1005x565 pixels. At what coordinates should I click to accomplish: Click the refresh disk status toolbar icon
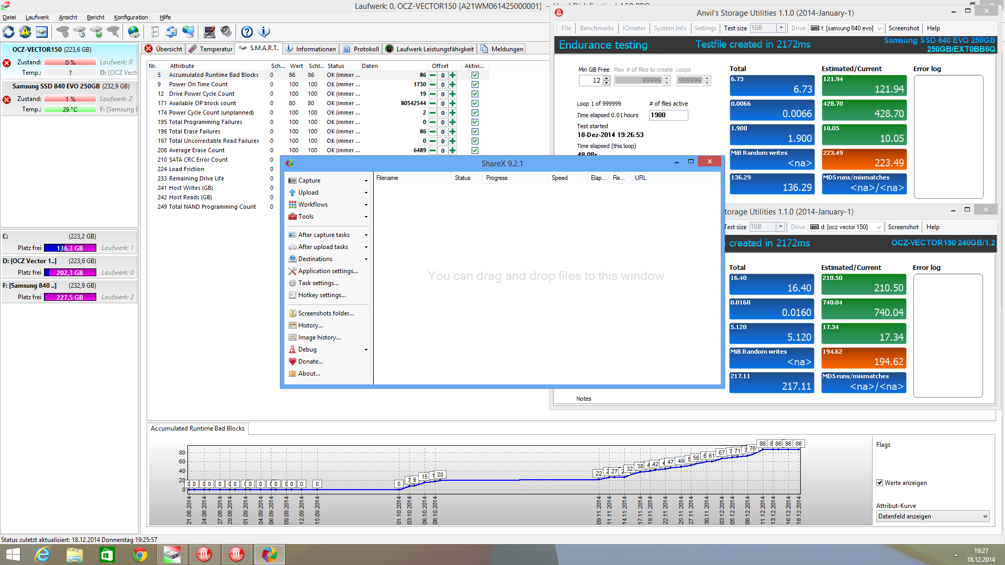coord(8,32)
